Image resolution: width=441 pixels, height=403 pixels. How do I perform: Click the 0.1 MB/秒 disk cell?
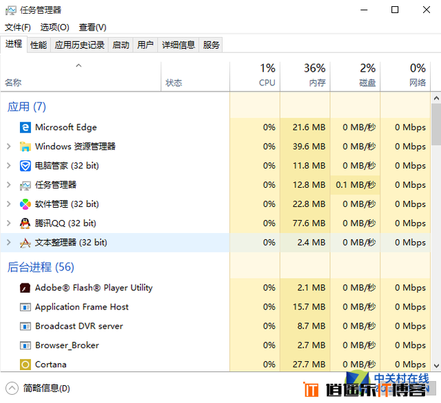356,185
